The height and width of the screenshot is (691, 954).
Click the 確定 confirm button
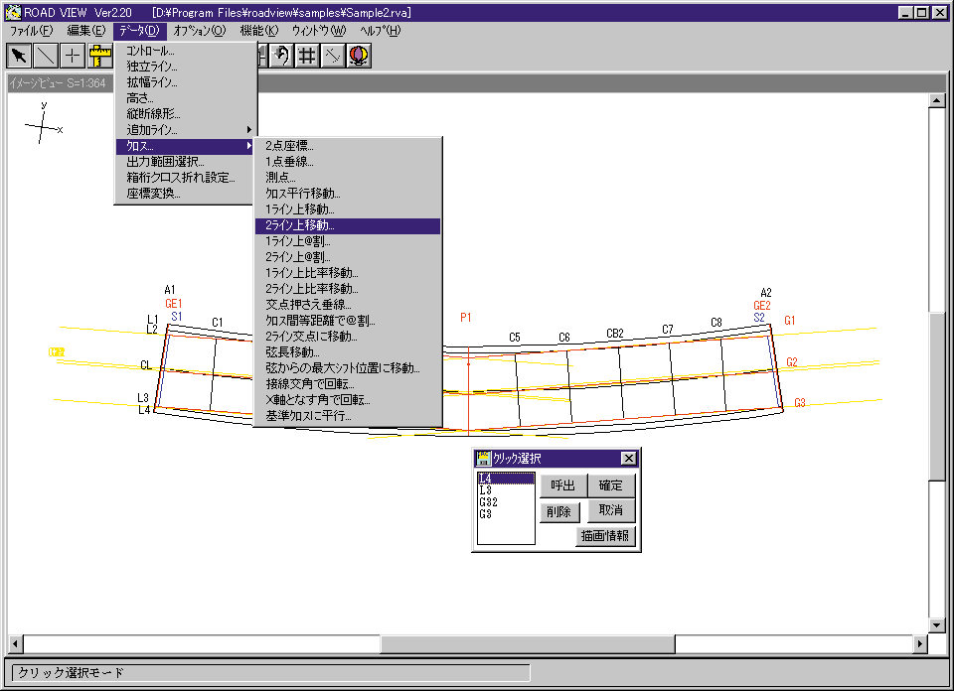pos(611,485)
